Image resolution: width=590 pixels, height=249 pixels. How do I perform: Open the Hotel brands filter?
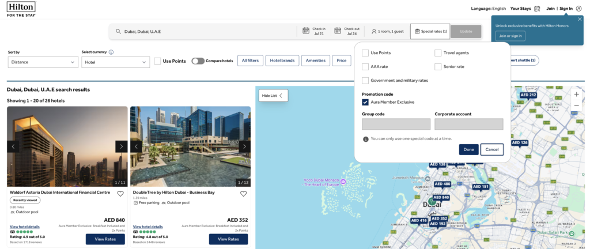click(282, 61)
